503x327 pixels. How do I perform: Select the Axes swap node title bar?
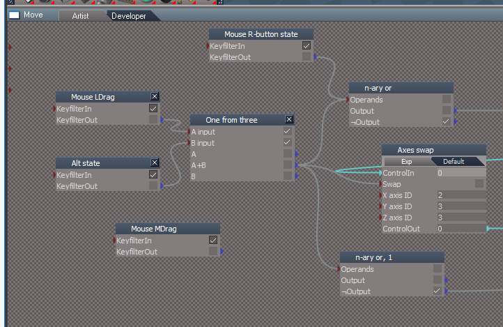[x=434, y=150]
